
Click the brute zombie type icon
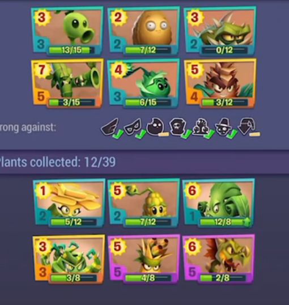click(202, 128)
